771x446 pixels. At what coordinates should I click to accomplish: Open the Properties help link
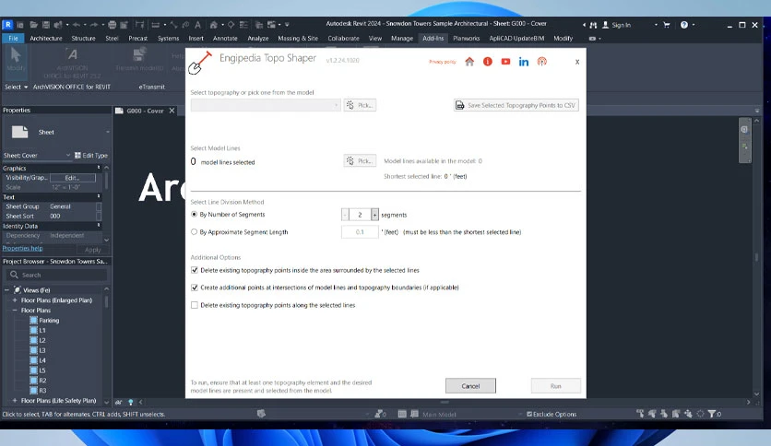coord(23,249)
